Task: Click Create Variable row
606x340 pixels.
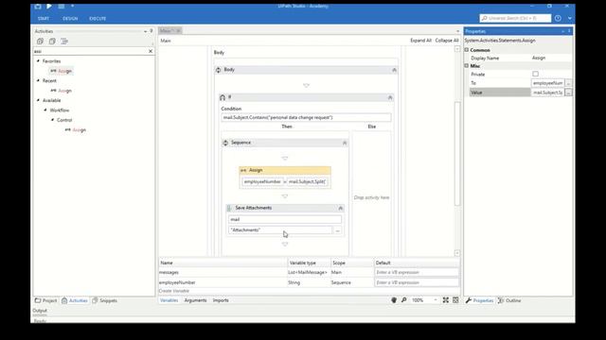Action: coord(174,291)
